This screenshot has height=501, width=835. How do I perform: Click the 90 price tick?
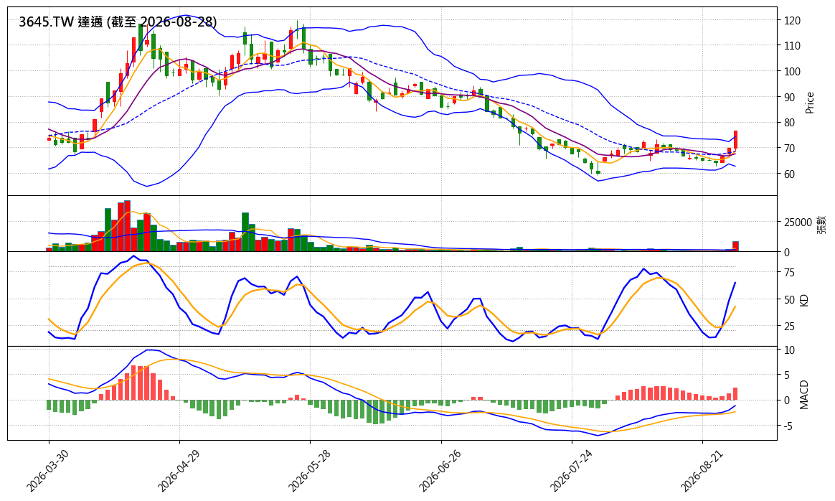(x=789, y=97)
